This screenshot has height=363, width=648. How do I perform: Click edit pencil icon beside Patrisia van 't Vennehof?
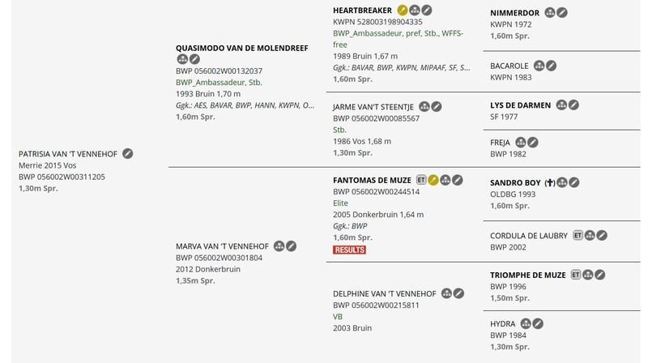coord(128,154)
